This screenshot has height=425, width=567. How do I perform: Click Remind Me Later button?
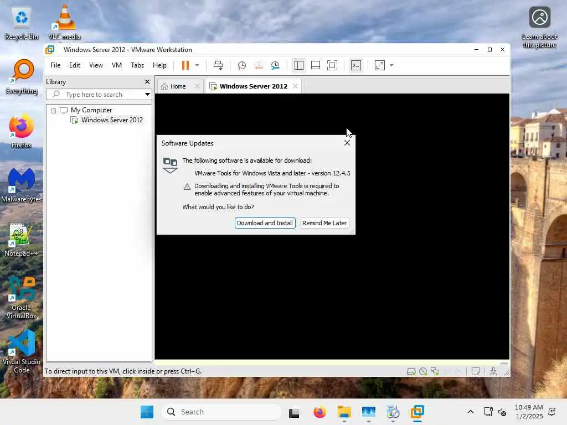[324, 223]
